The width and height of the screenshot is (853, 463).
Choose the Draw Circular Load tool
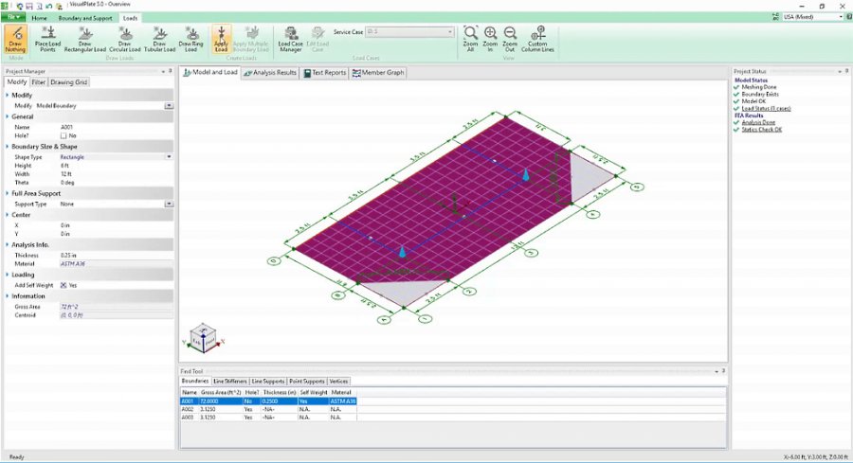124,39
